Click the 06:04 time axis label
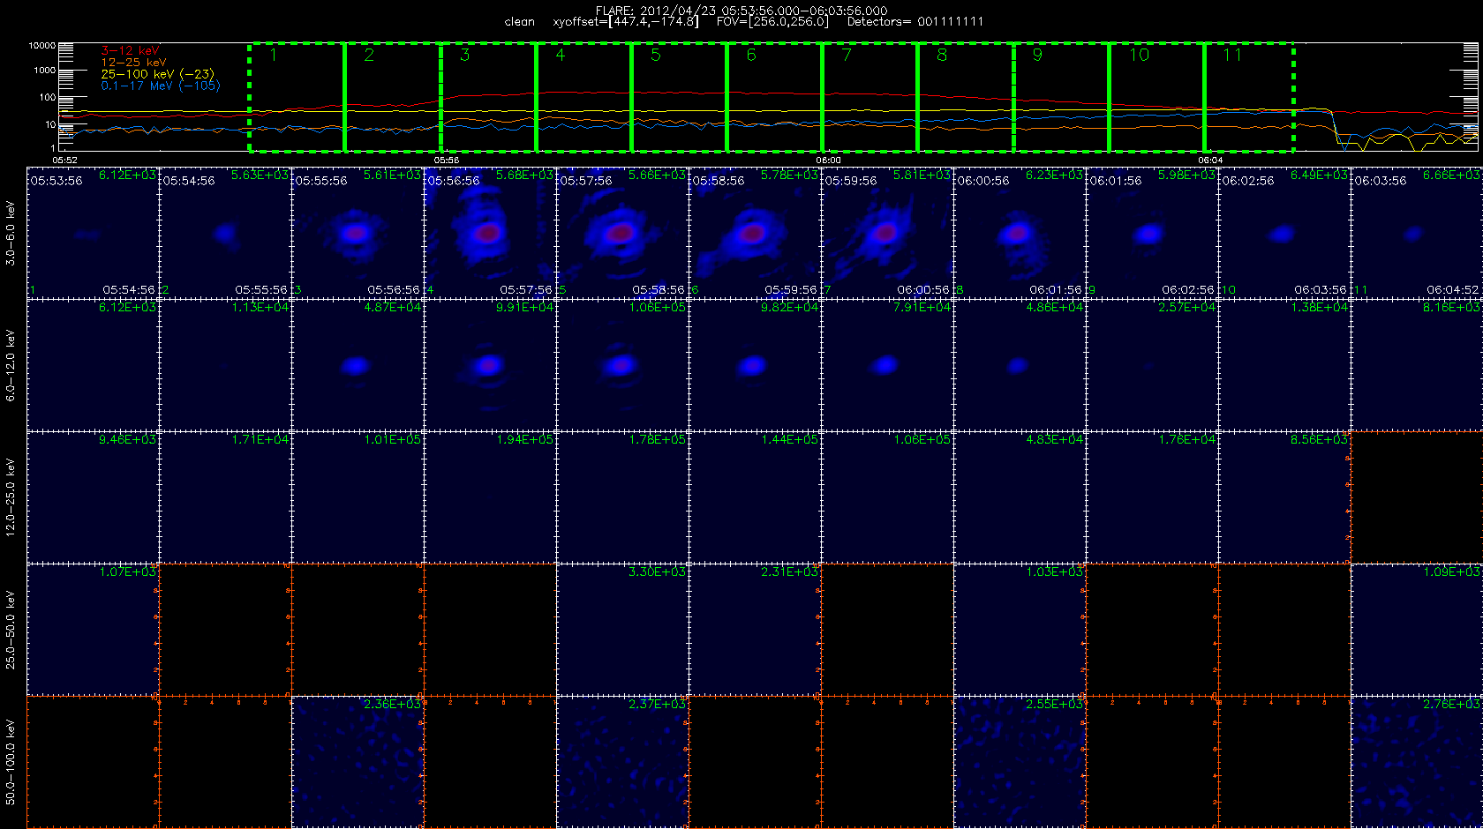The width and height of the screenshot is (1483, 829). pyautogui.click(x=1210, y=161)
